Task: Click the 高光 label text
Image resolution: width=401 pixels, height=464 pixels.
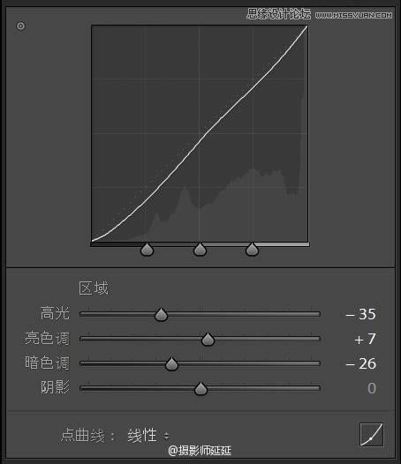Action: point(55,313)
